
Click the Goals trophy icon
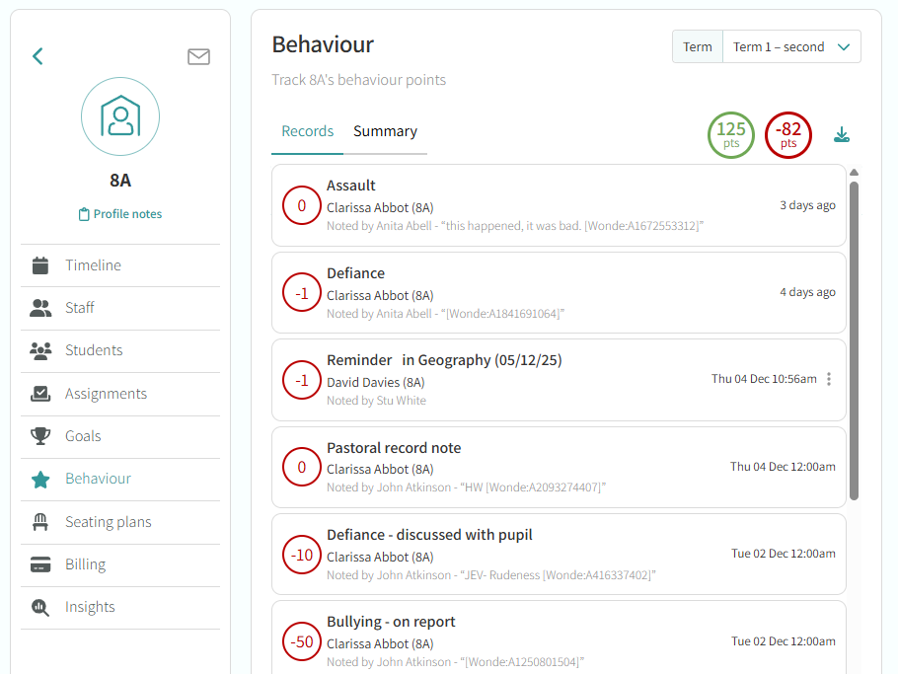click(40, 436)
